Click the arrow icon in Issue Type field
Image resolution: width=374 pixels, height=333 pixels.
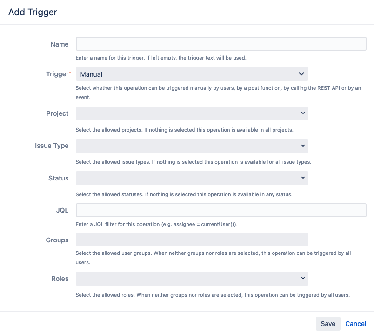point(303,146)
